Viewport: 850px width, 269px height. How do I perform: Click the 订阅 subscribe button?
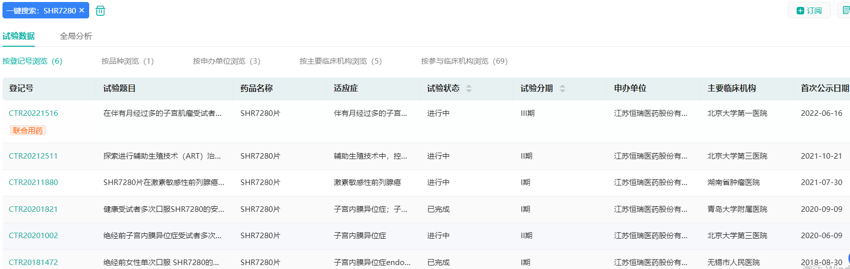click(x=809, y=10)
